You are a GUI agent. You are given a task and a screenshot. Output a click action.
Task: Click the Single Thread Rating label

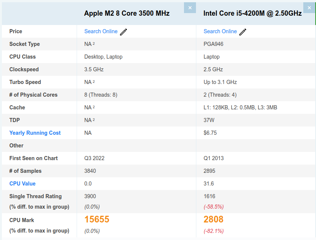coord(36,196)
